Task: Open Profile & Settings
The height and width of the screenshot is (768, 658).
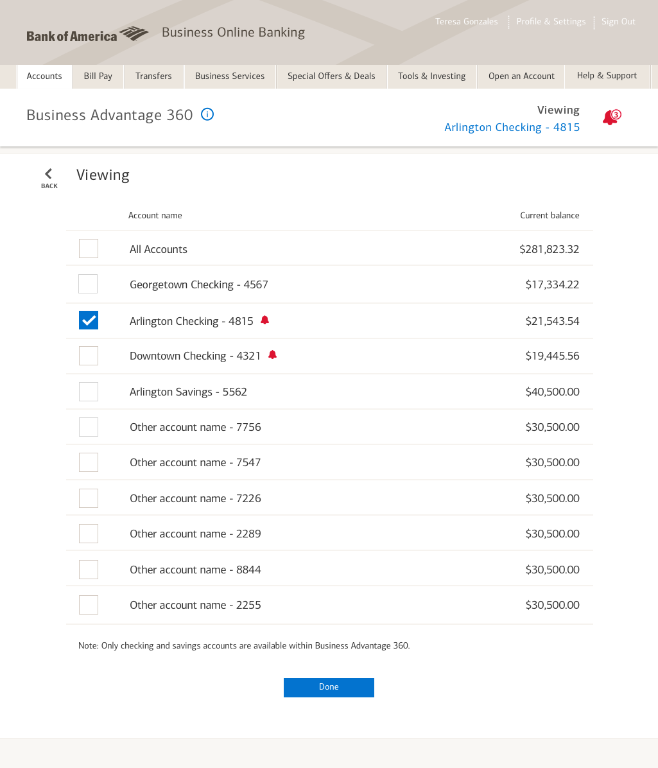Action: 551,22
